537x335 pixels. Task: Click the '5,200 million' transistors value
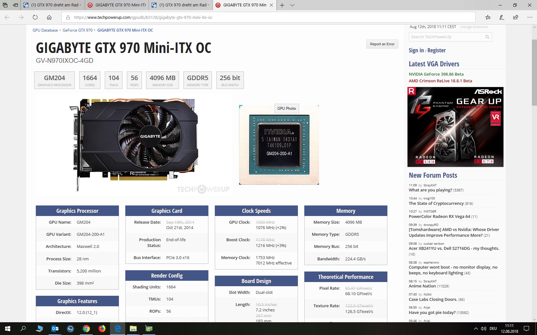pyautogui.click(x=89, y=271)
